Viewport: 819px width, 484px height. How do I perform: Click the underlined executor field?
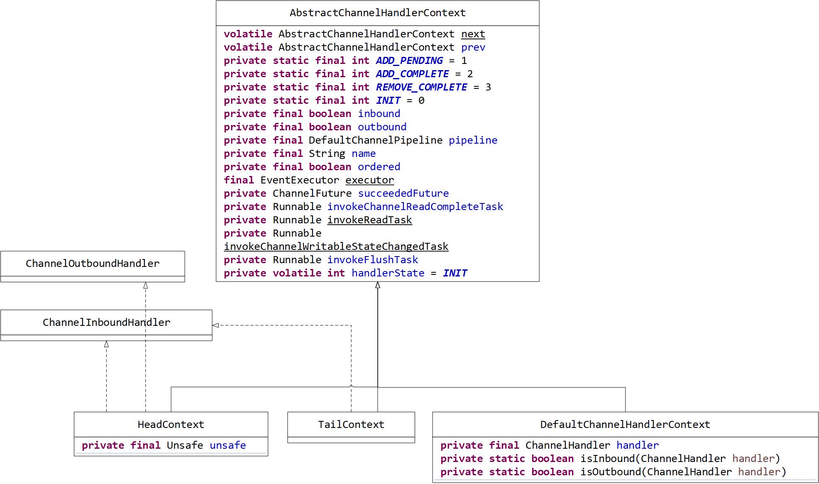369,180
